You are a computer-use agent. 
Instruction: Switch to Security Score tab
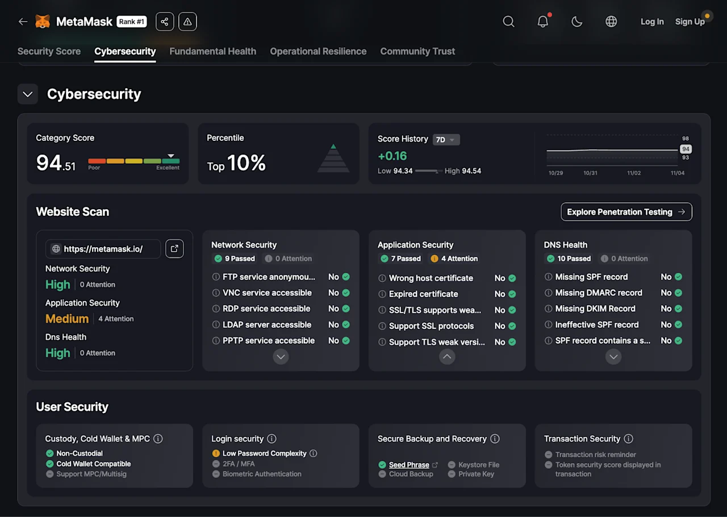(x=49, y=51)
